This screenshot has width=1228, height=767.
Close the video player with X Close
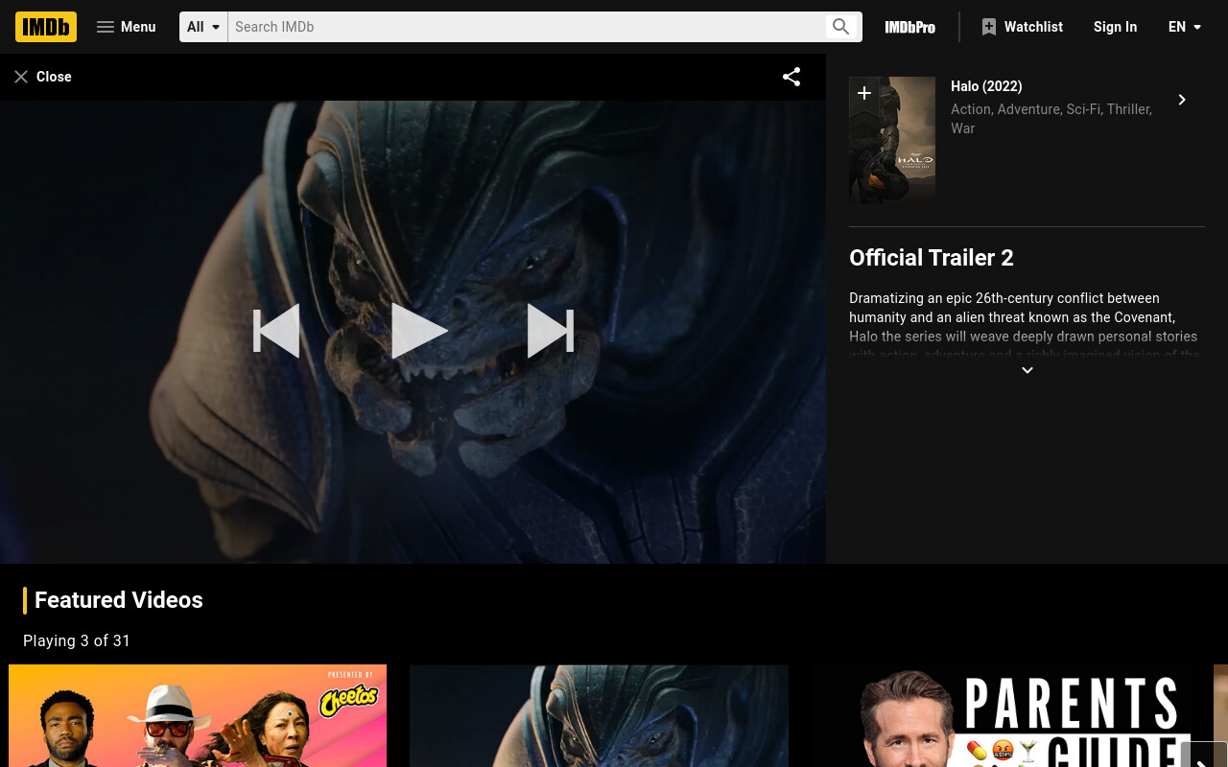[x=42, y=77]
